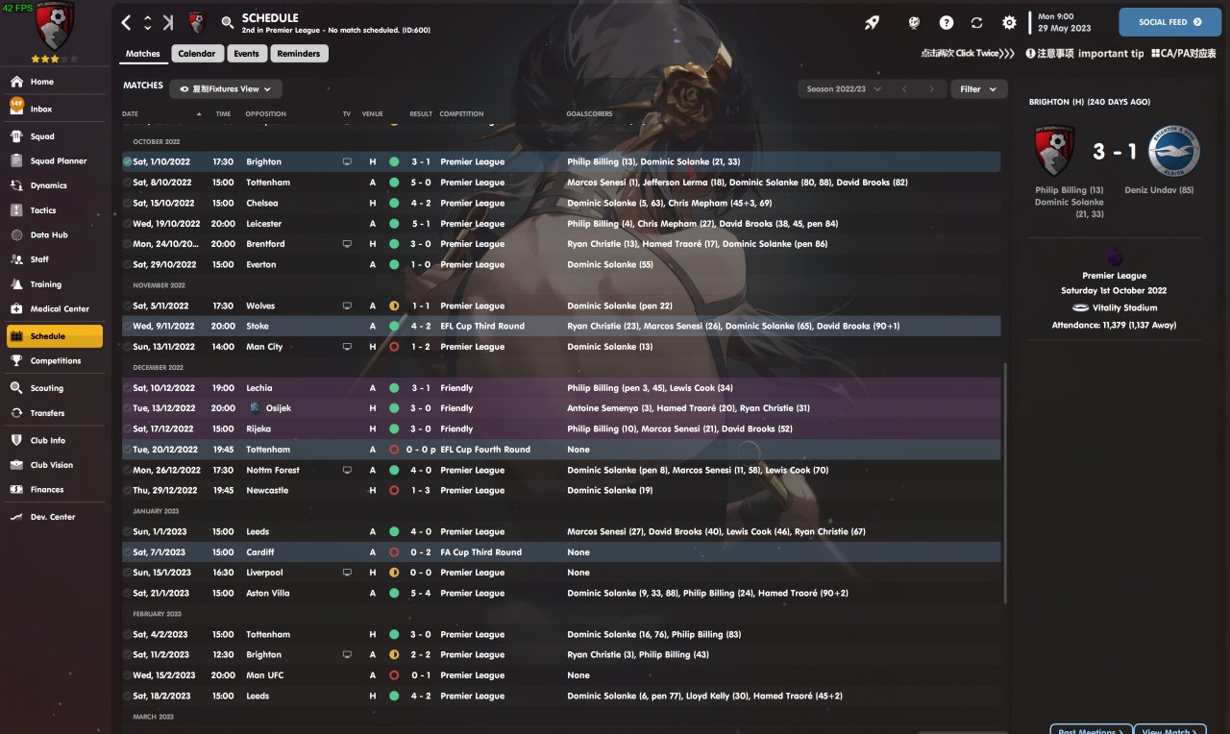Click the Bournemouth club badge in sidebar
The width and height of the screenshot is (1230, 734).
click(x=54, y=28)
